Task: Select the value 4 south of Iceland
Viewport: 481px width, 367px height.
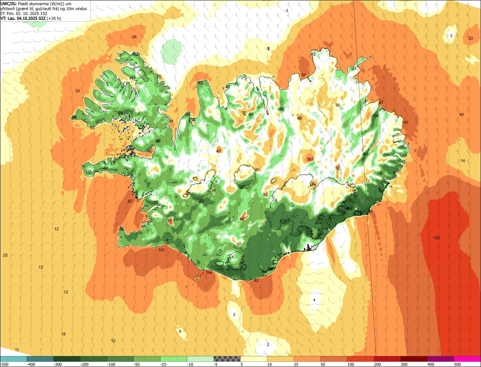Action: coord(315,300)
